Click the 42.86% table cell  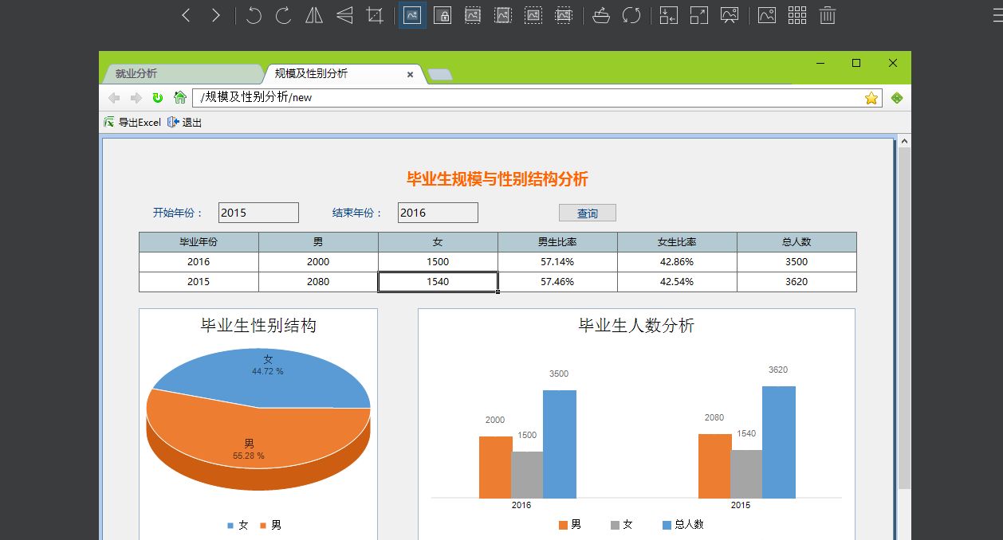point(677,262)
